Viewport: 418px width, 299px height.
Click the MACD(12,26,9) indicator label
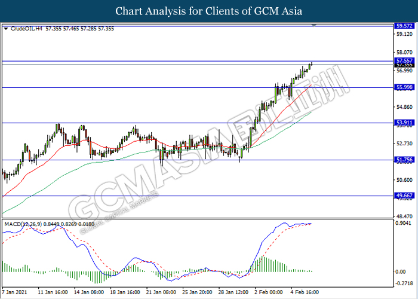[23, 224]
